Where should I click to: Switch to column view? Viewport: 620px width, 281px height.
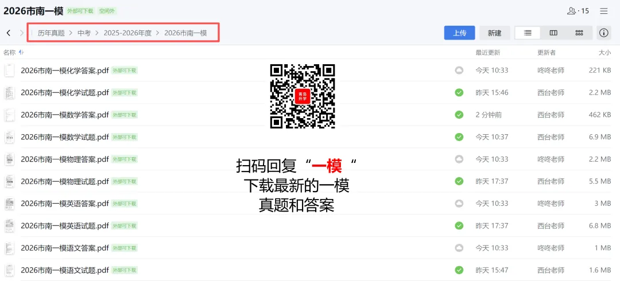click(x=553, y=33)
